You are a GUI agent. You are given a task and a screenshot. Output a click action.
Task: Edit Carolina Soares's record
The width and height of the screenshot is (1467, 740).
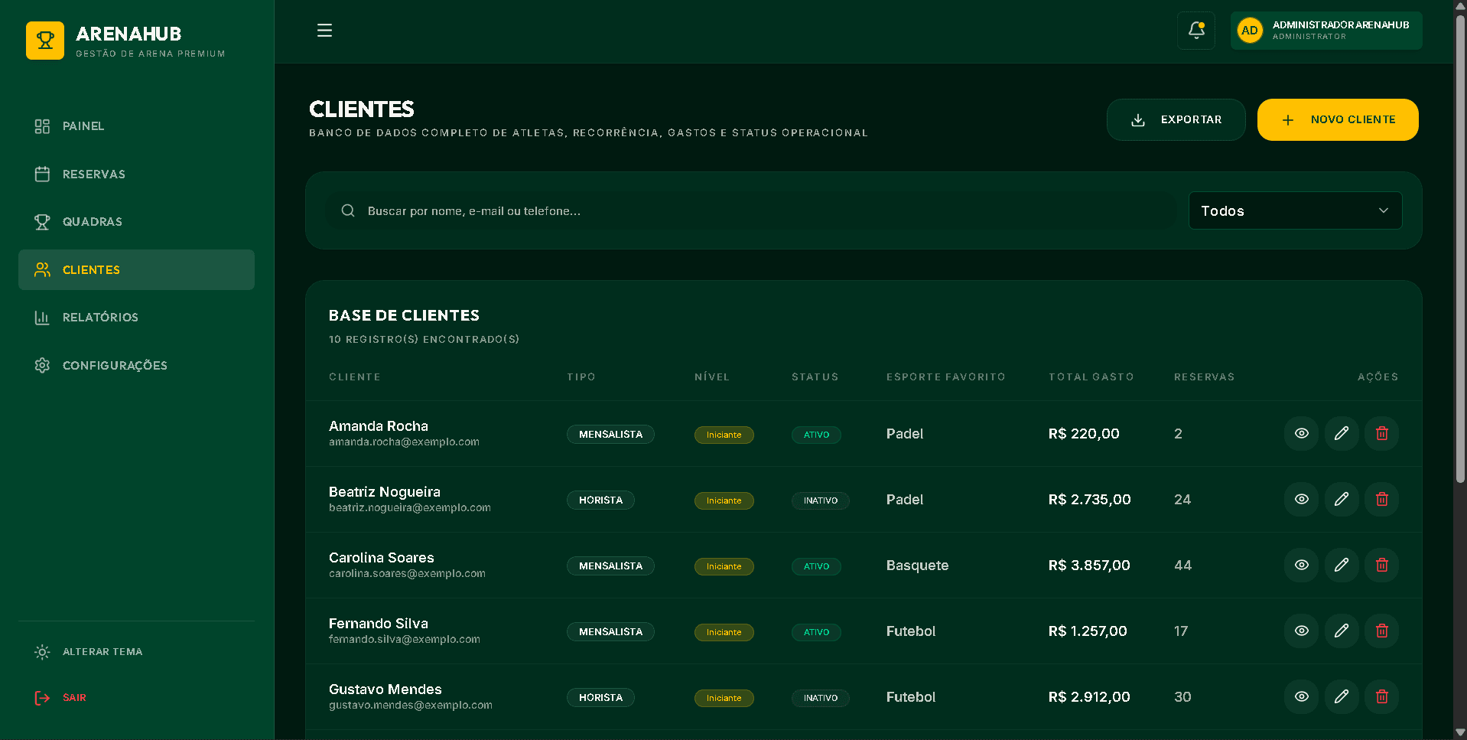point(1342,566)
